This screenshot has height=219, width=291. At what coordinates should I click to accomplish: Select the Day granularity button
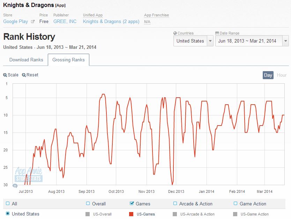click(268, 75)
